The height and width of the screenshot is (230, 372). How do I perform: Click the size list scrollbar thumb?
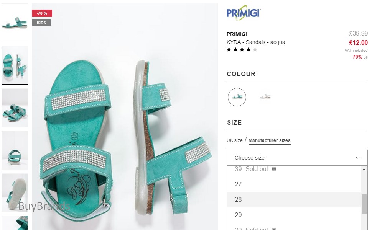click(364, 204)
